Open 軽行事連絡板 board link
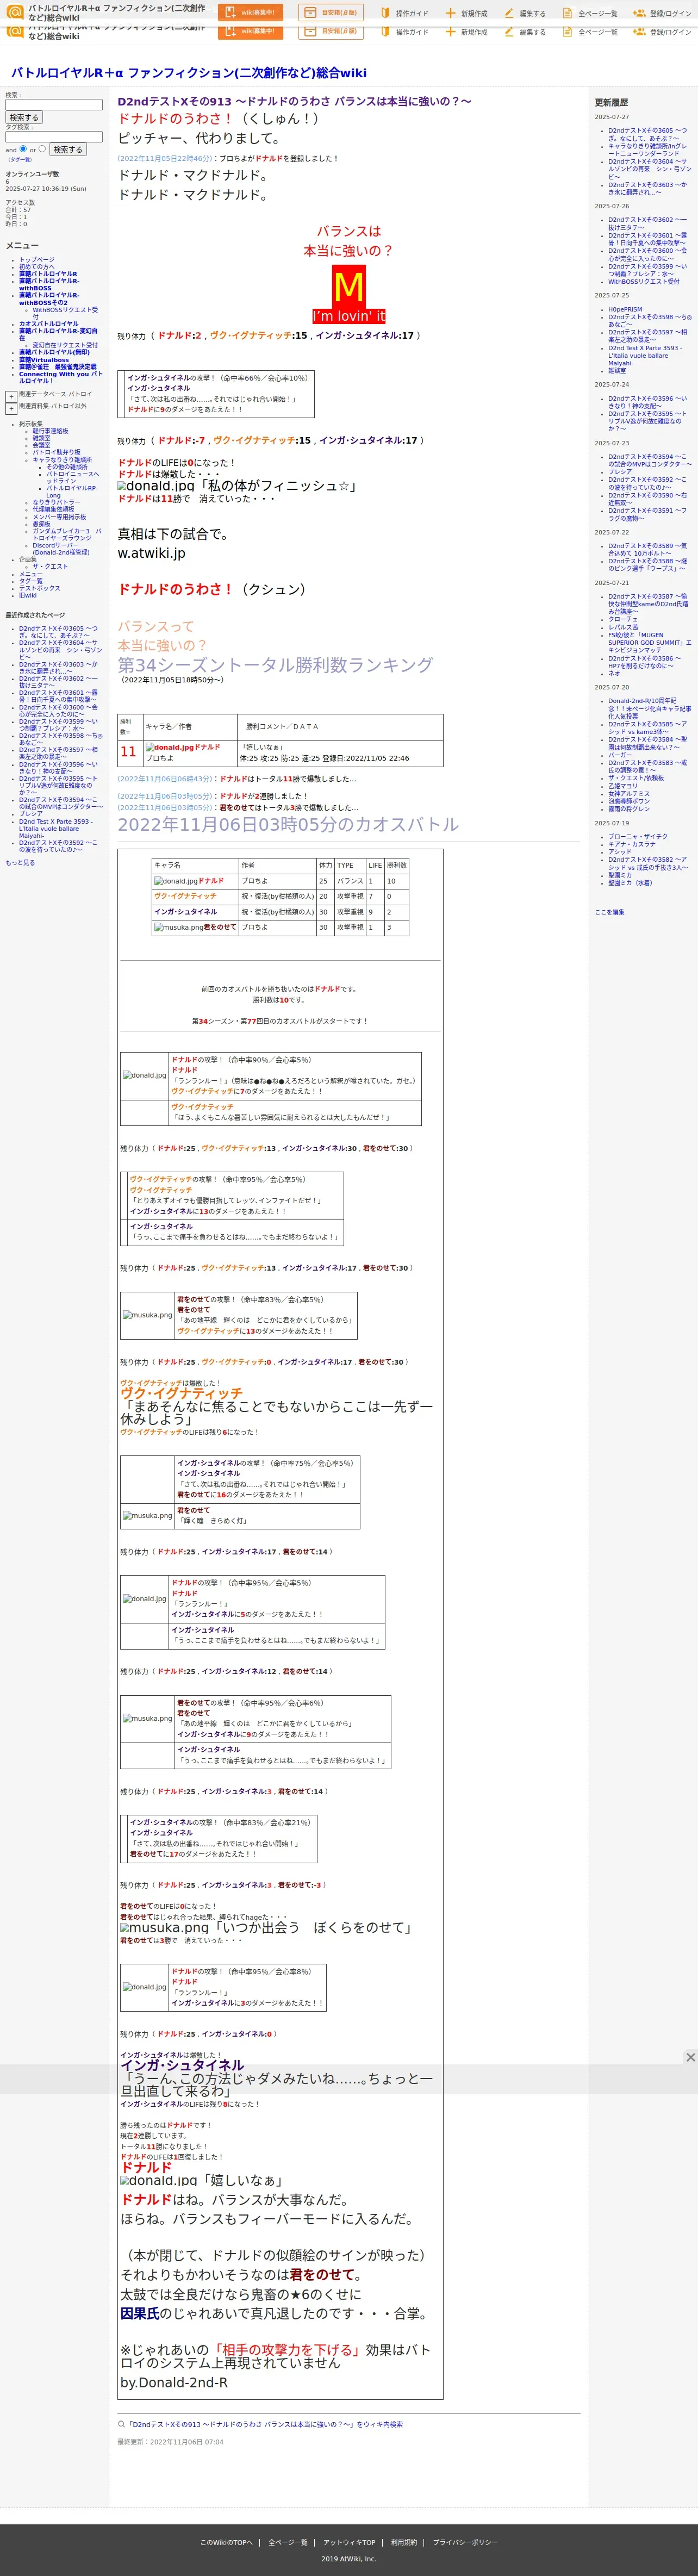 click(x=50, y=431)
